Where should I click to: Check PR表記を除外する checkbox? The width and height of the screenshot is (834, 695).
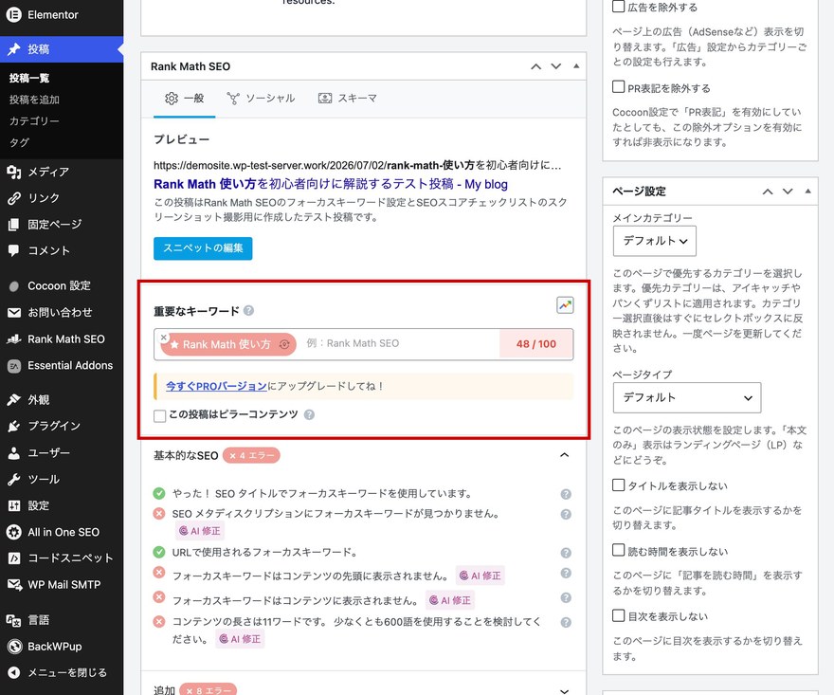[x=618, y=86]
